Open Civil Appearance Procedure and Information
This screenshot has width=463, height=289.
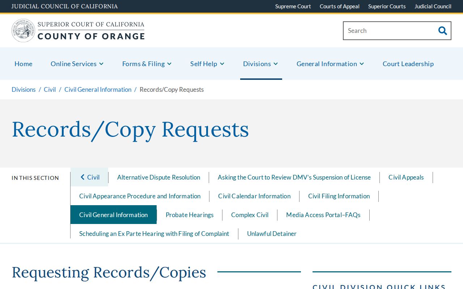[x=140, y=196]
